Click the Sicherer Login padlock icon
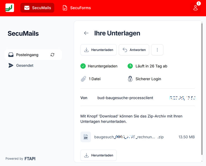Viewport: 206px width, 166px height. (x=130, y=79)
